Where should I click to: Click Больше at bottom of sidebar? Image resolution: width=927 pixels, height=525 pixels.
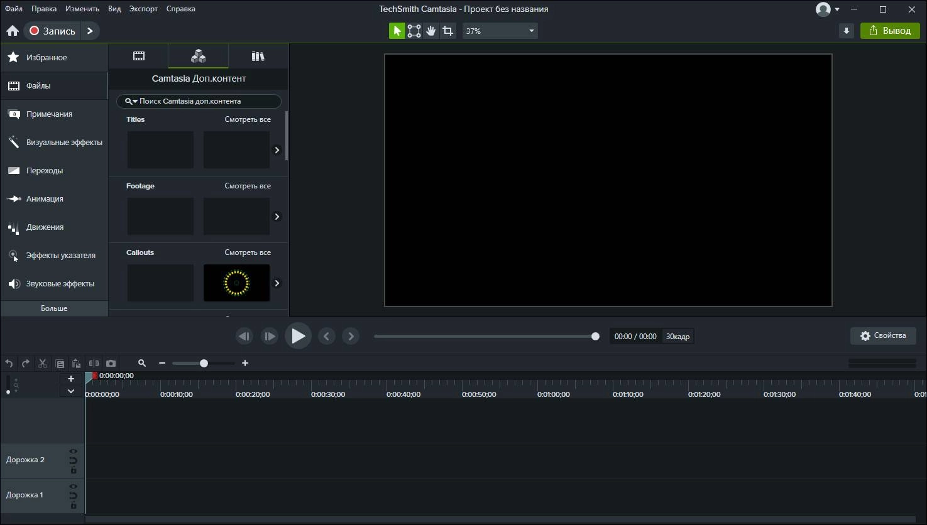tap(54, 308)
